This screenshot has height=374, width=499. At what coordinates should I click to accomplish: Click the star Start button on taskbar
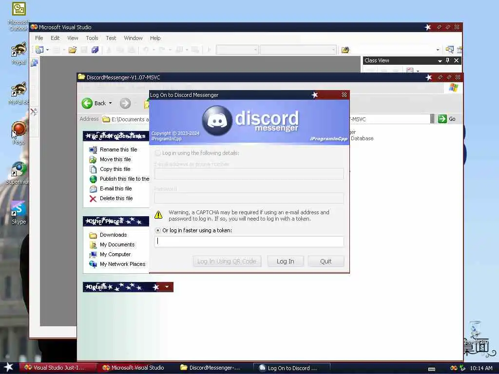click(9, 367)
